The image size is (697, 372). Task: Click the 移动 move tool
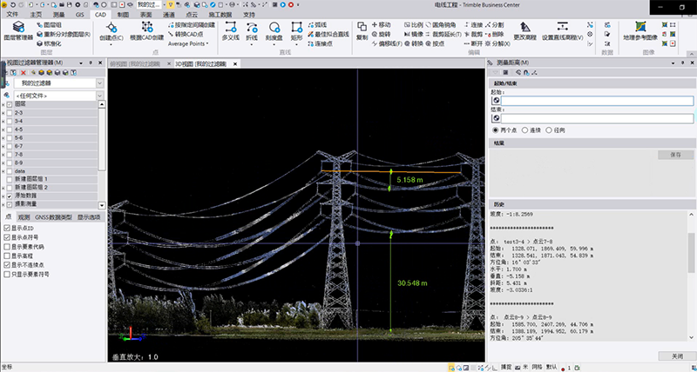tap(381, 25)
